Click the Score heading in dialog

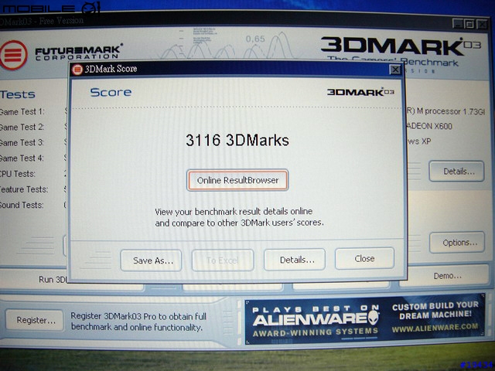[x=111, y=92]
